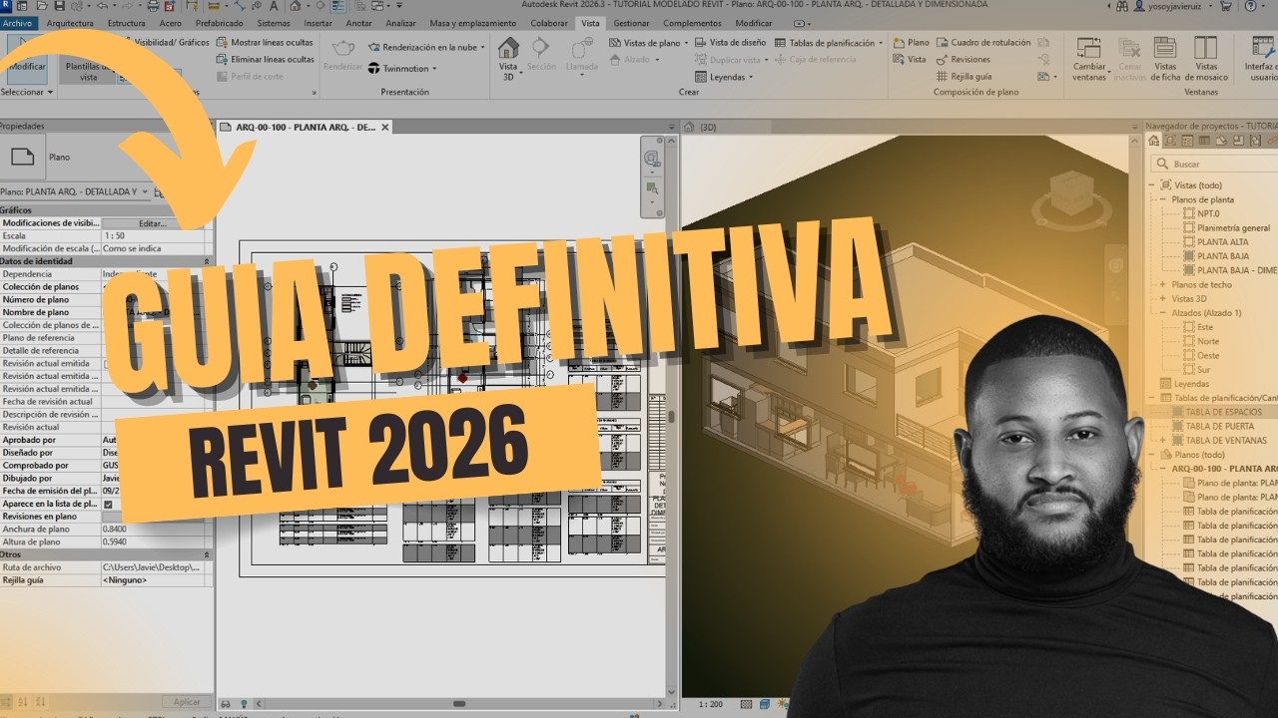Collapse the Vistas (todo) tree node
1278x718 pixels.
[1151, 185]
